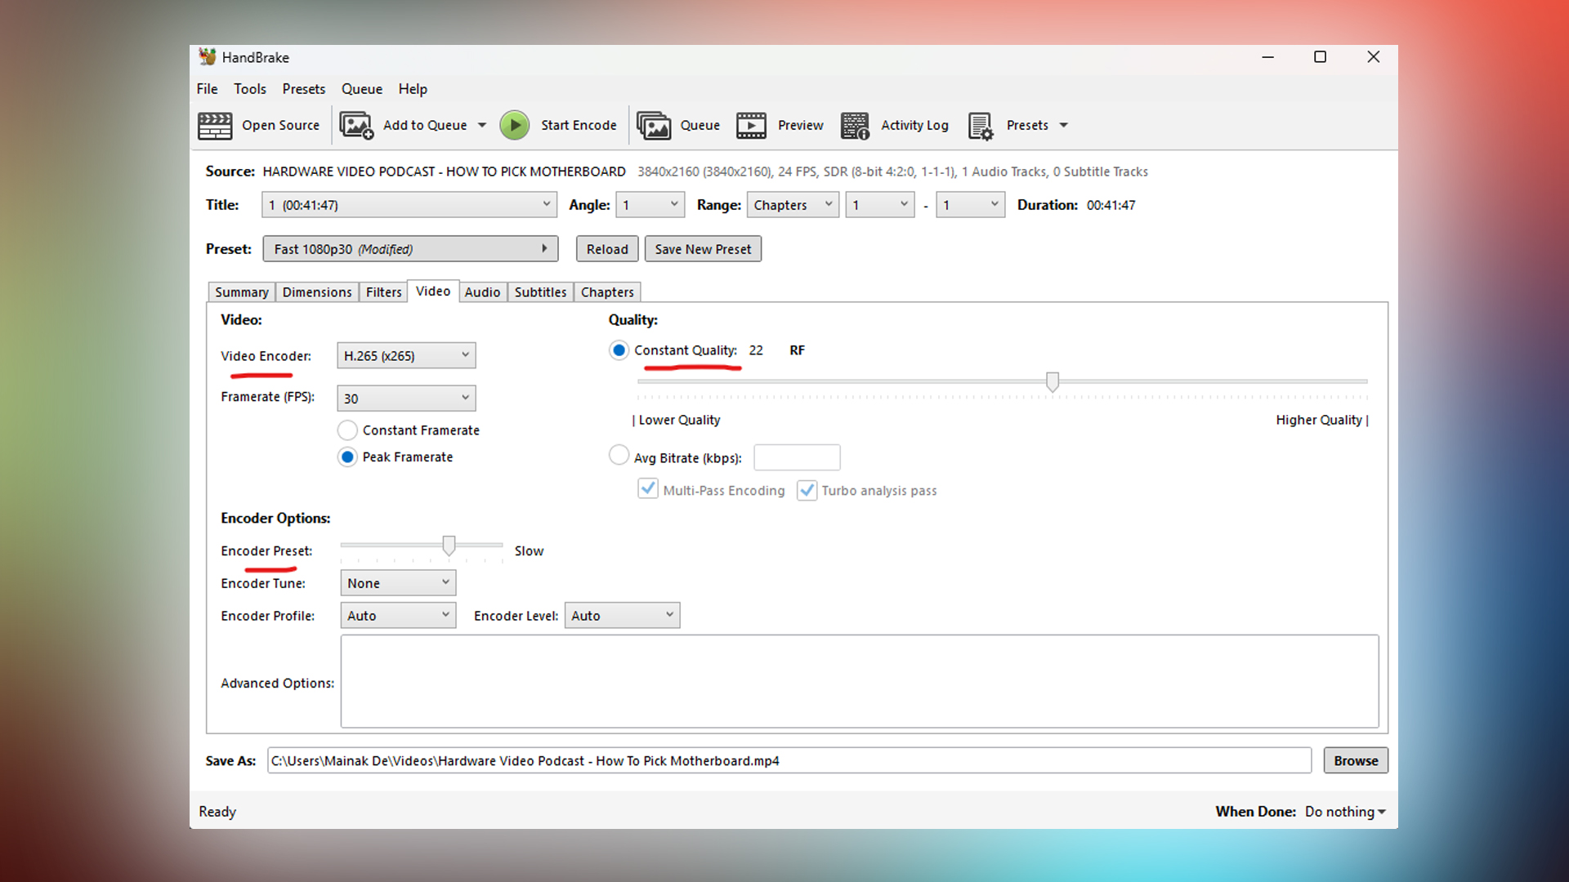Open the Range type dropdown set to Chapters
This screenshot has height=882, width=1569.
pos(793,204)
